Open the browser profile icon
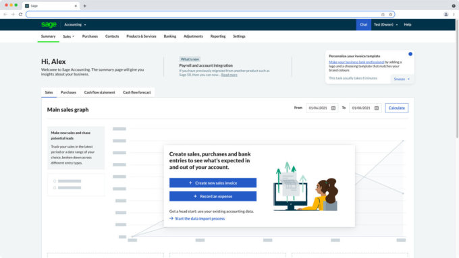Screen dimensions: 459x258 click(446, 14)
